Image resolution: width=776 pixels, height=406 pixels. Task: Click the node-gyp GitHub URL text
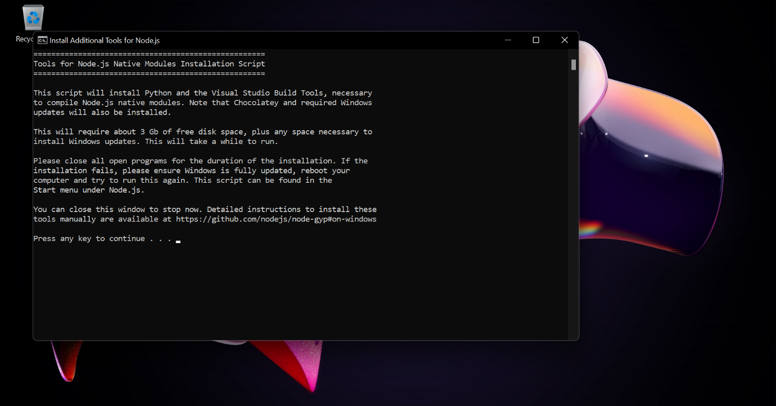tap(276, 219)
